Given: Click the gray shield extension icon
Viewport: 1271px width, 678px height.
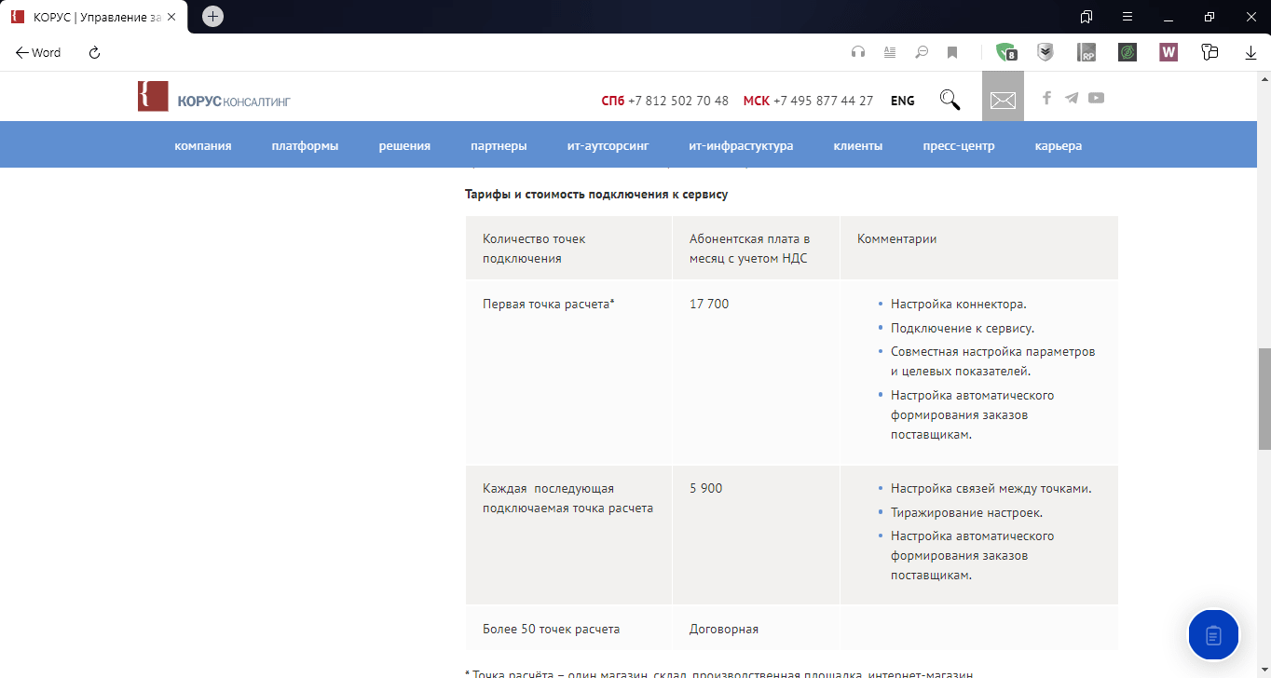Looking at the screenshot, I should (x=1045, y=52).
